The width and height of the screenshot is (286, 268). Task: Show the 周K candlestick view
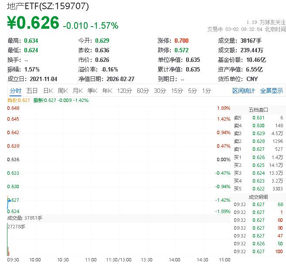[62, 91]
